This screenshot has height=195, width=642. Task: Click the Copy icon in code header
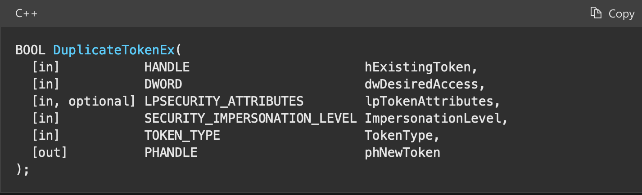point(596,13)
